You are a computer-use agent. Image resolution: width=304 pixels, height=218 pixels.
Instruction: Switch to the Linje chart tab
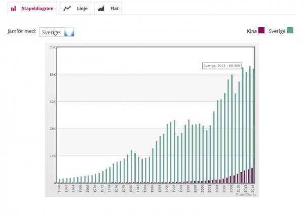[x=75, y=9]
